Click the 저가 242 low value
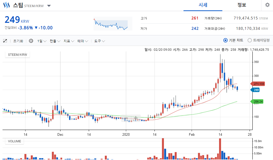 tap(195, 29)
